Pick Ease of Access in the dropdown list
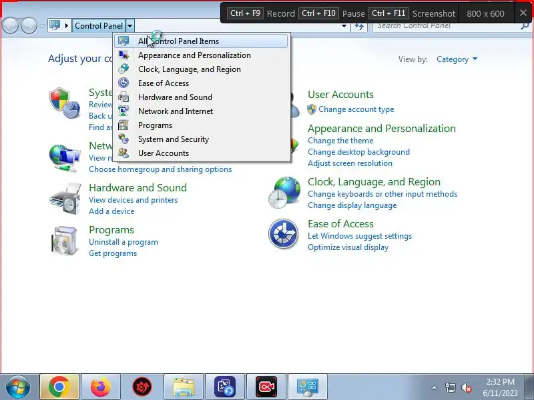 (x=201, y=83)
